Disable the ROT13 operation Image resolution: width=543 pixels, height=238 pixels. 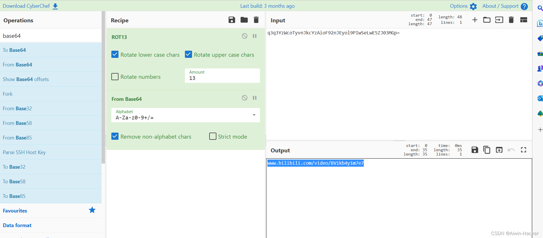tap(244, 36)
